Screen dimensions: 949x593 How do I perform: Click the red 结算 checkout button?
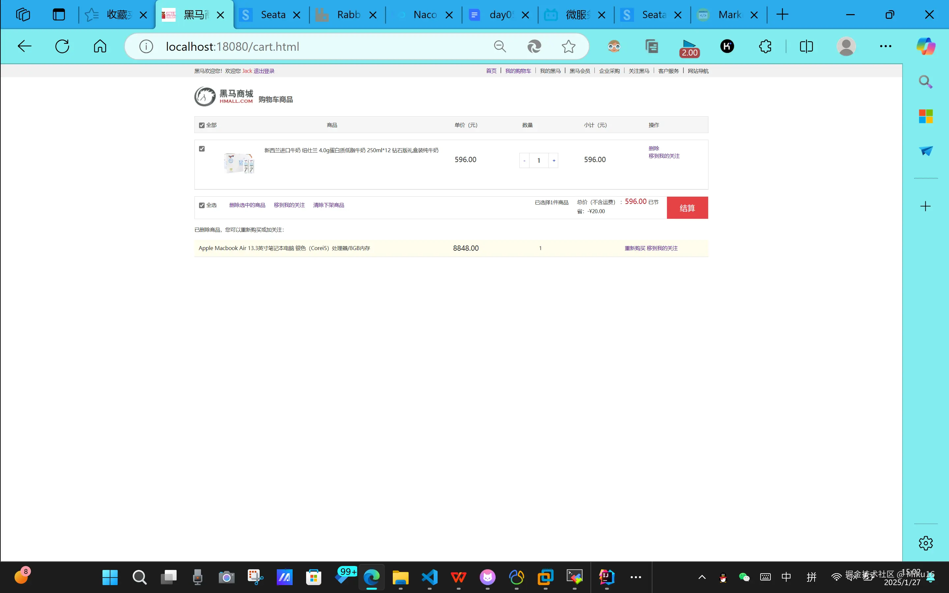(687, 208)
